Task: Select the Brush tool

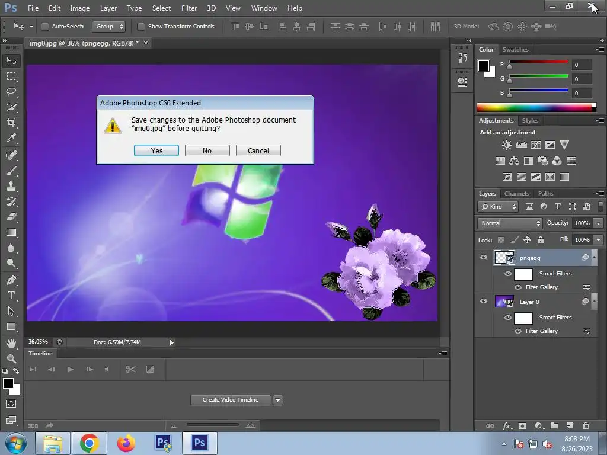Action: (11, 171)
